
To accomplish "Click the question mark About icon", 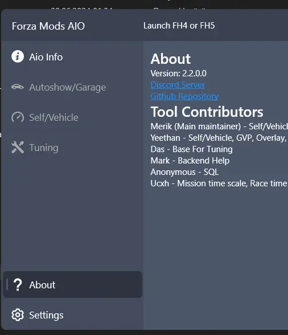I will pos(18,285).
